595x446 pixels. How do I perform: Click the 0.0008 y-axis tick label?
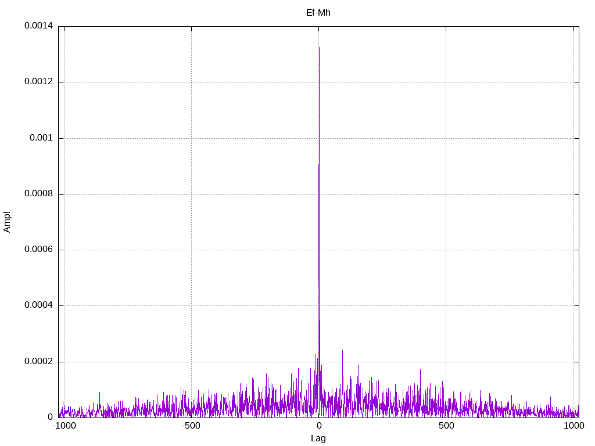[x=39, y=194]
